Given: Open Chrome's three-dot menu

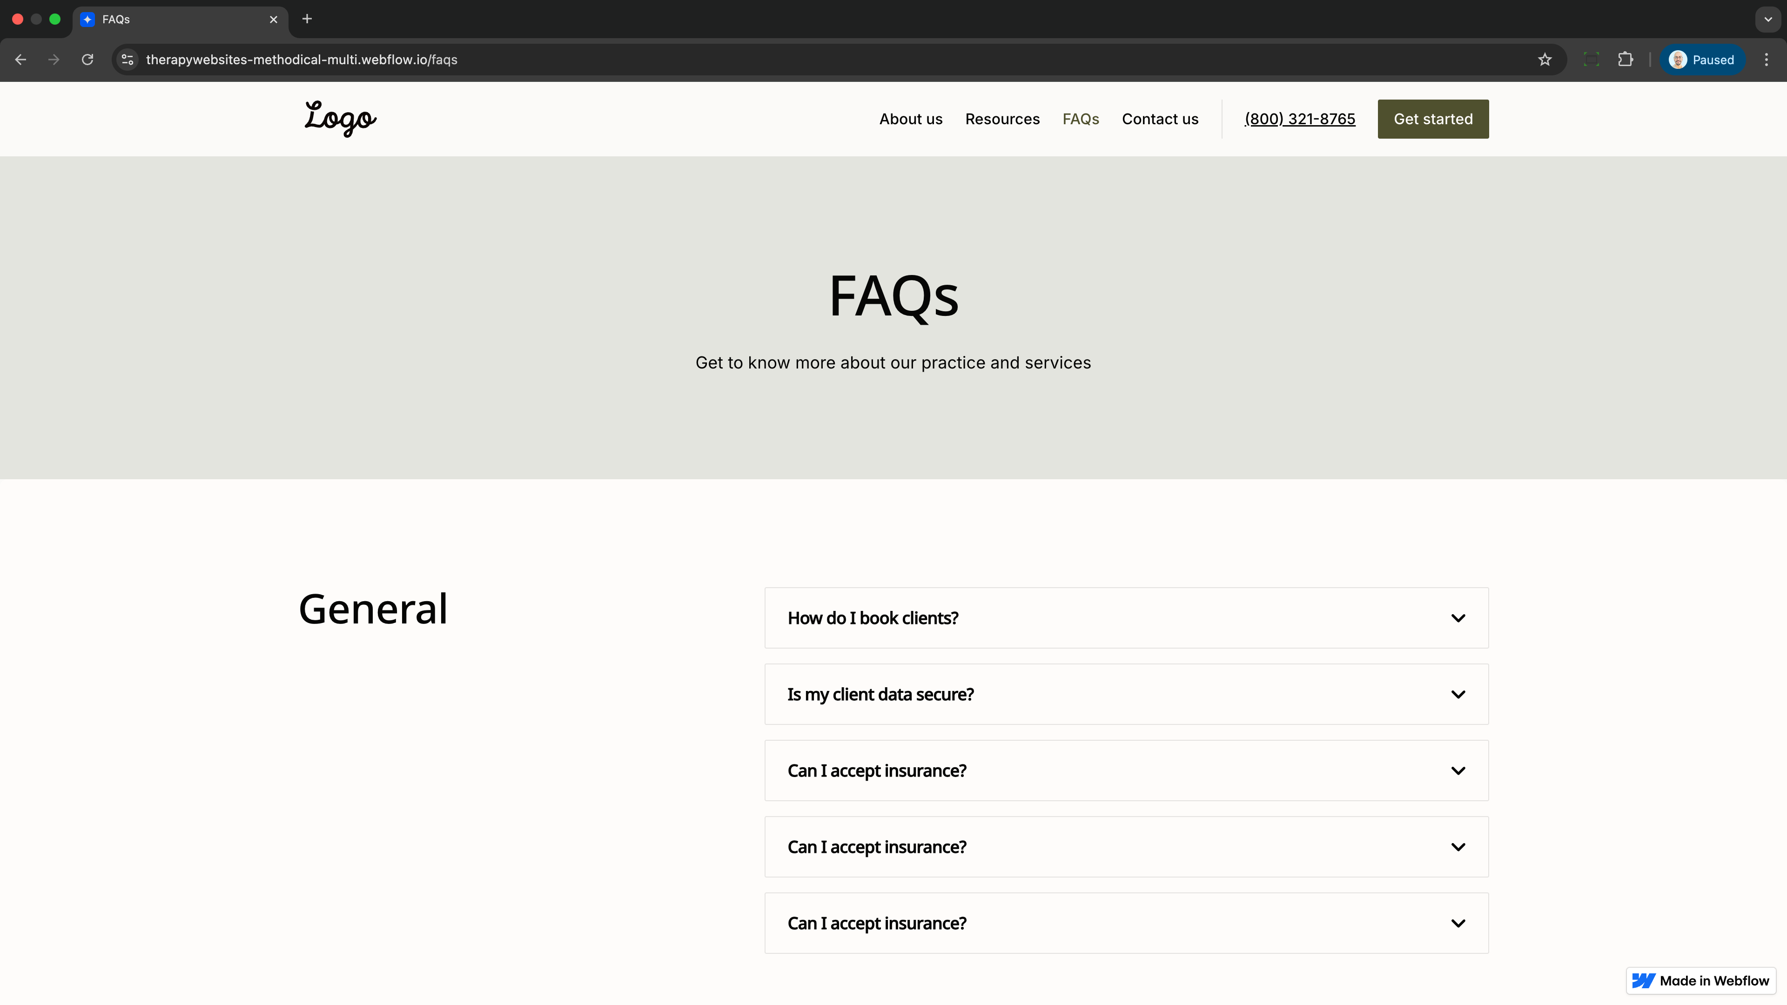Looking at the screenshot, I should coord(1766,60).
